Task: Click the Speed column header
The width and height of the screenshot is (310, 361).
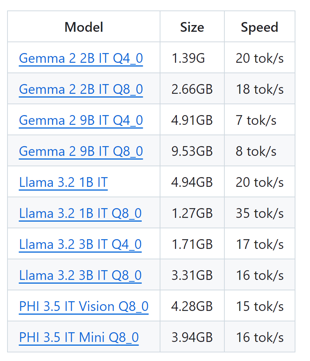Action: 260,27
